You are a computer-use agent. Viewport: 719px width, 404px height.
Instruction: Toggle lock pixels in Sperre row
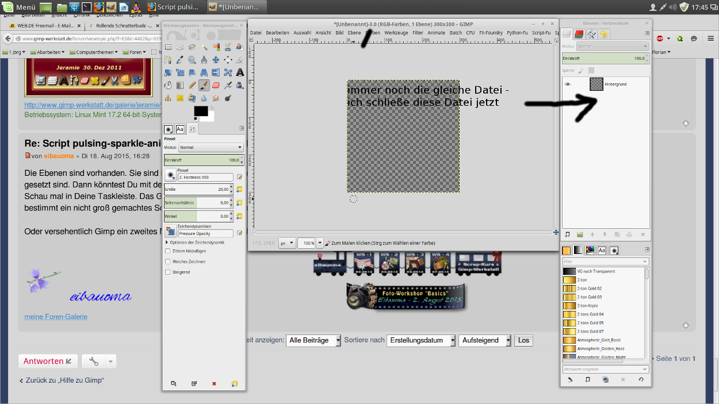580,71
